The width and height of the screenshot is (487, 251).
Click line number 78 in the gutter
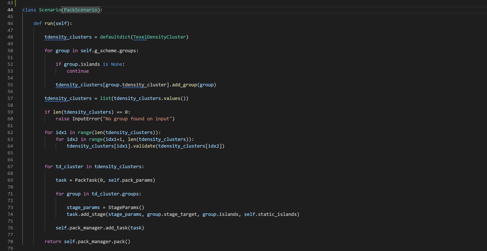click(x=10, y=242)
